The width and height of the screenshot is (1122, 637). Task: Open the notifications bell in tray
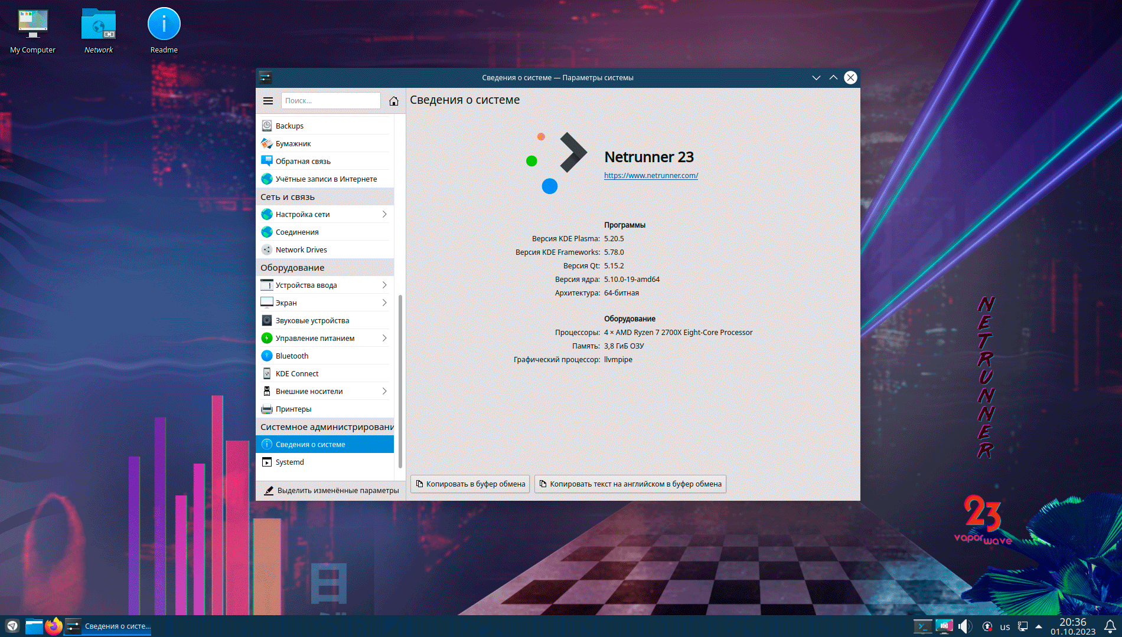coord(1110,626)
